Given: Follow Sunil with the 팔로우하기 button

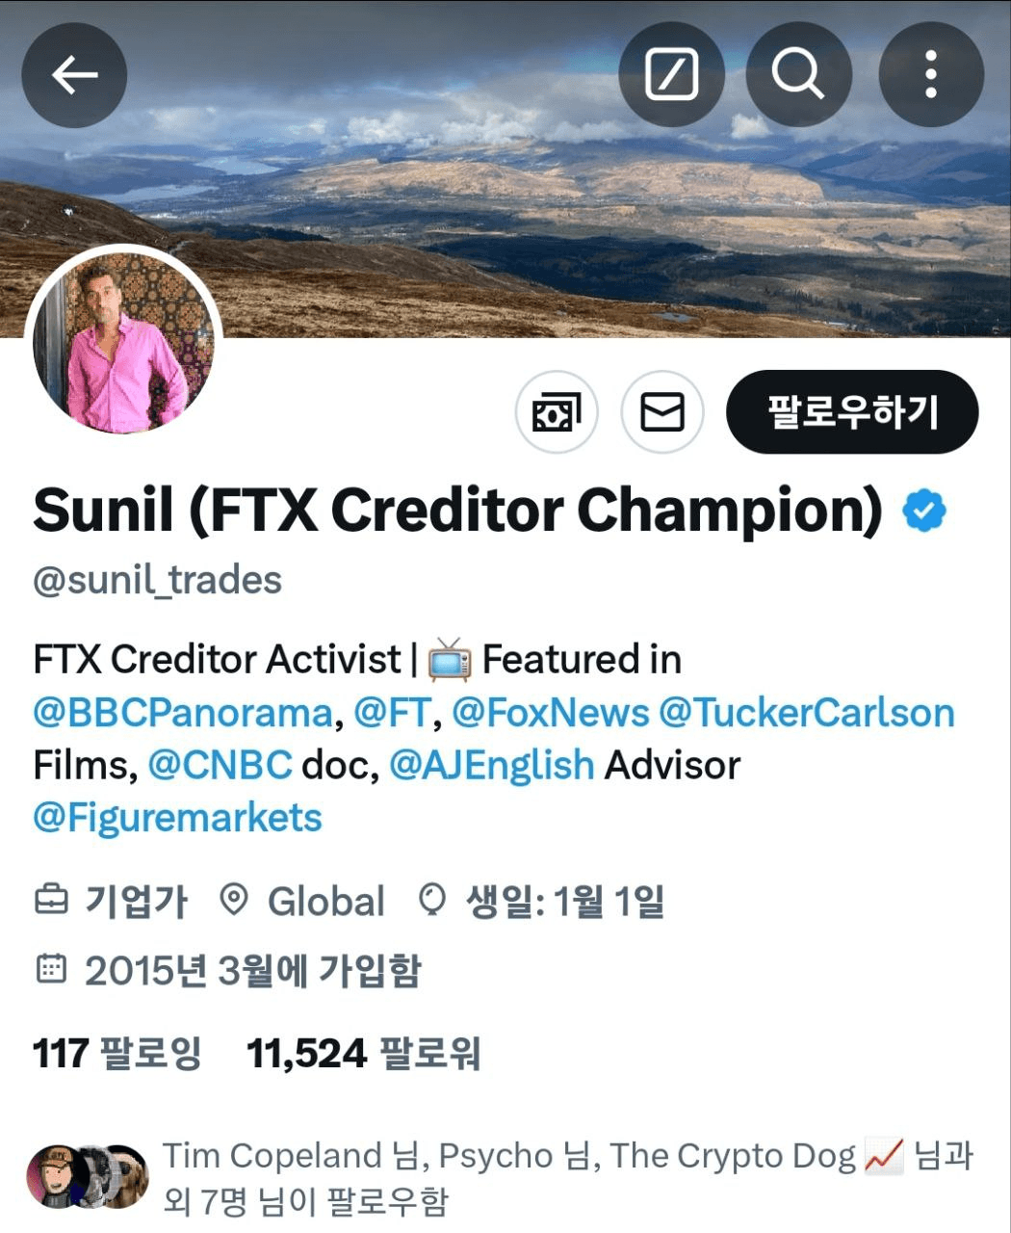Looking at the screenshot, I should tap(852, 412).
